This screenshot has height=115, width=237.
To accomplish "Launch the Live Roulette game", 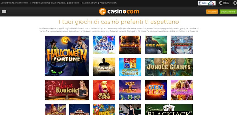I will click(x=67, y=90).
